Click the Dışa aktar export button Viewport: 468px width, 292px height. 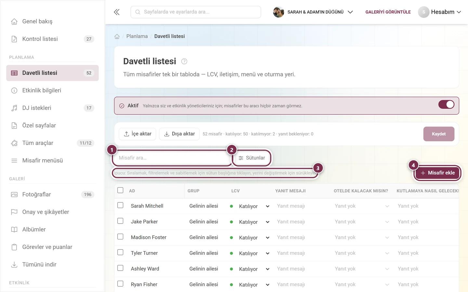tap(179, 134)
